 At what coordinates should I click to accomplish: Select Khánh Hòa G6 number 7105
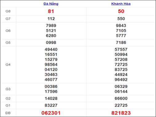[x=121, y=31]
